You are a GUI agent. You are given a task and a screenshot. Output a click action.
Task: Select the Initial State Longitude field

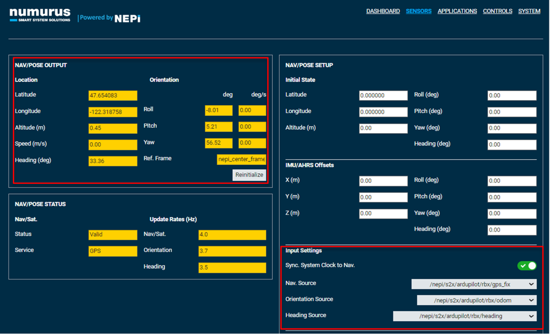[383, 112]
